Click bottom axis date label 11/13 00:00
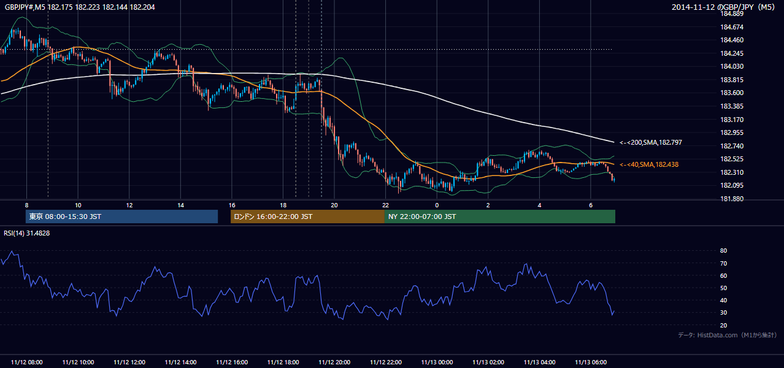 [437, 362]
